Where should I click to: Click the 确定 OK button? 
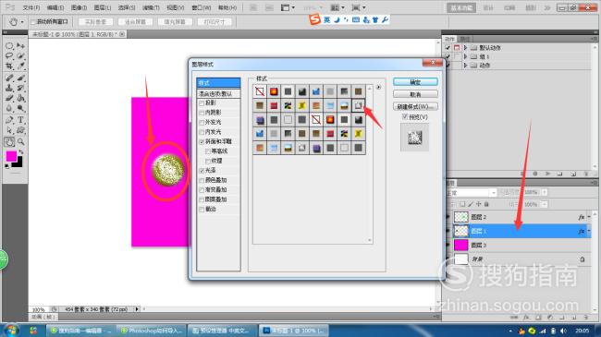pyautogui.click(x=415, y=82)
